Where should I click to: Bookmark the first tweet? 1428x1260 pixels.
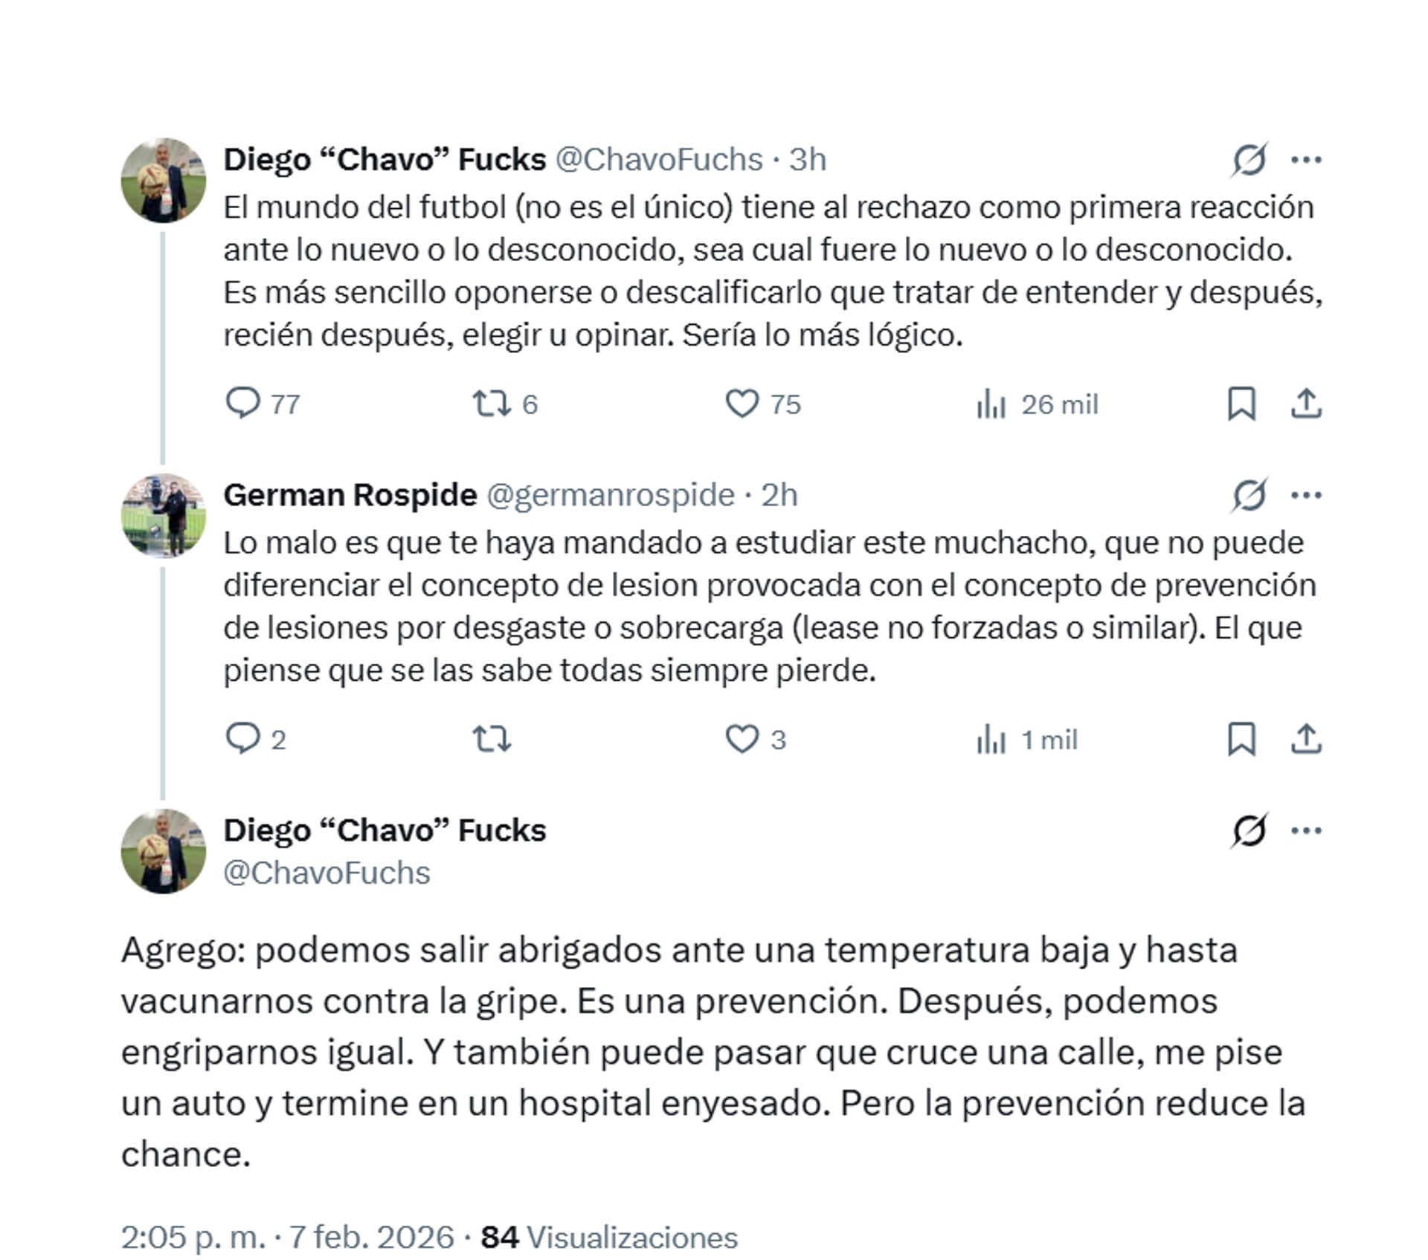click(x=1244, y=404)
